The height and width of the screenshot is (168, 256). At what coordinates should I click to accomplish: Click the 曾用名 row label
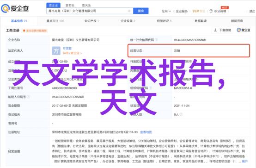point(12,124)
